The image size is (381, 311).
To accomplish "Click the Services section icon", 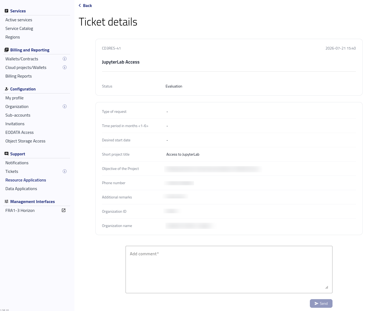I will pos(6,11).
